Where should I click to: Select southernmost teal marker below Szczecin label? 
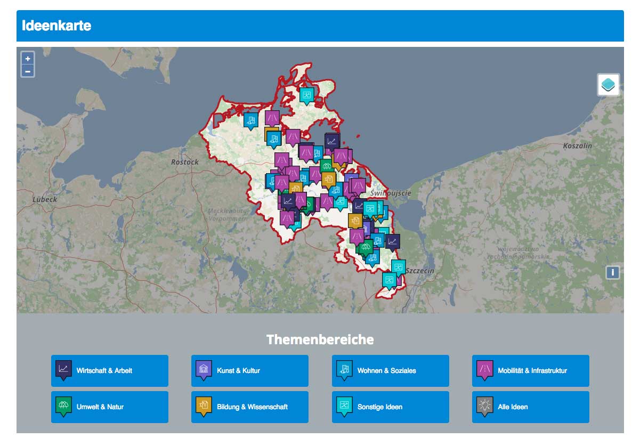coord(390,280)
